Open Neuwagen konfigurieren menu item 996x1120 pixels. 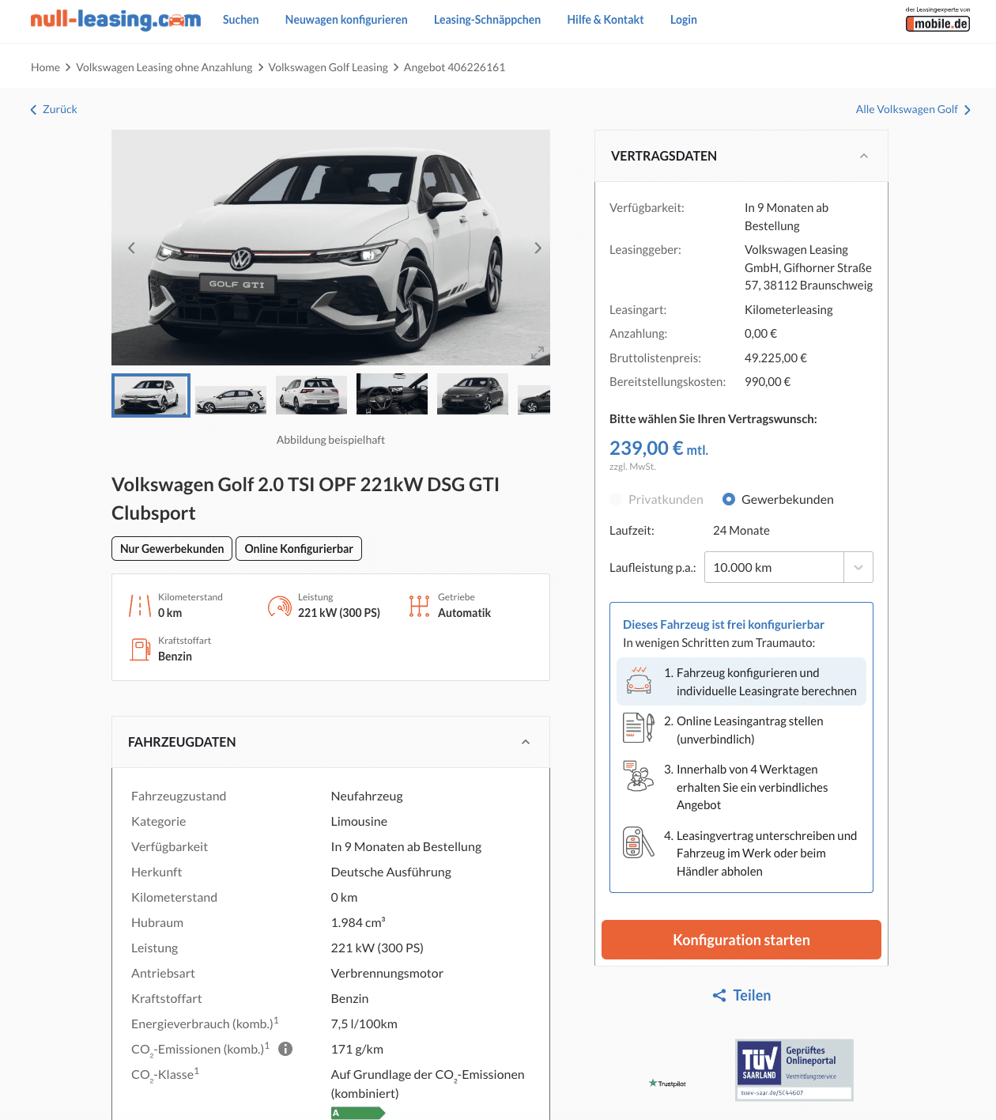point(346,20)
